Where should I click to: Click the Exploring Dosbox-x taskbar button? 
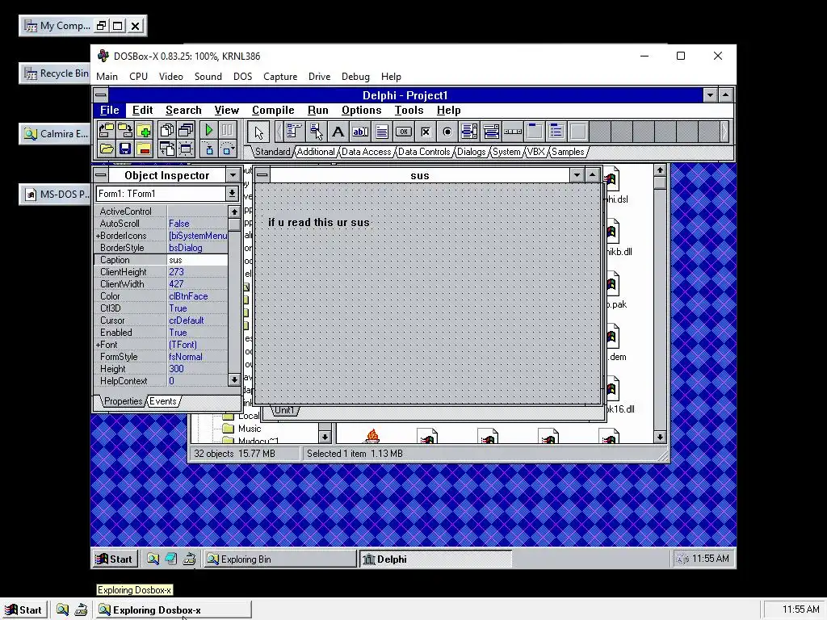(174, 610)
